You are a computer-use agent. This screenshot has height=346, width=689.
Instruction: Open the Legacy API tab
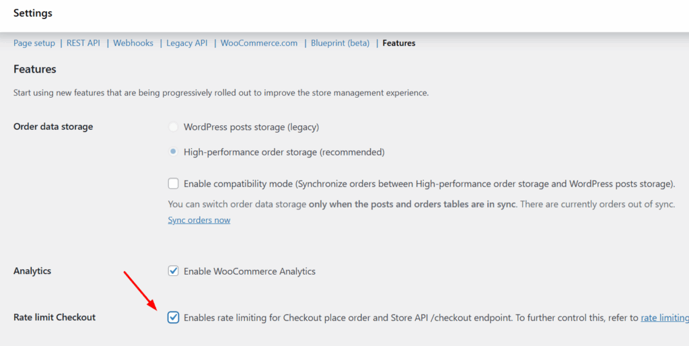point(187,43)
